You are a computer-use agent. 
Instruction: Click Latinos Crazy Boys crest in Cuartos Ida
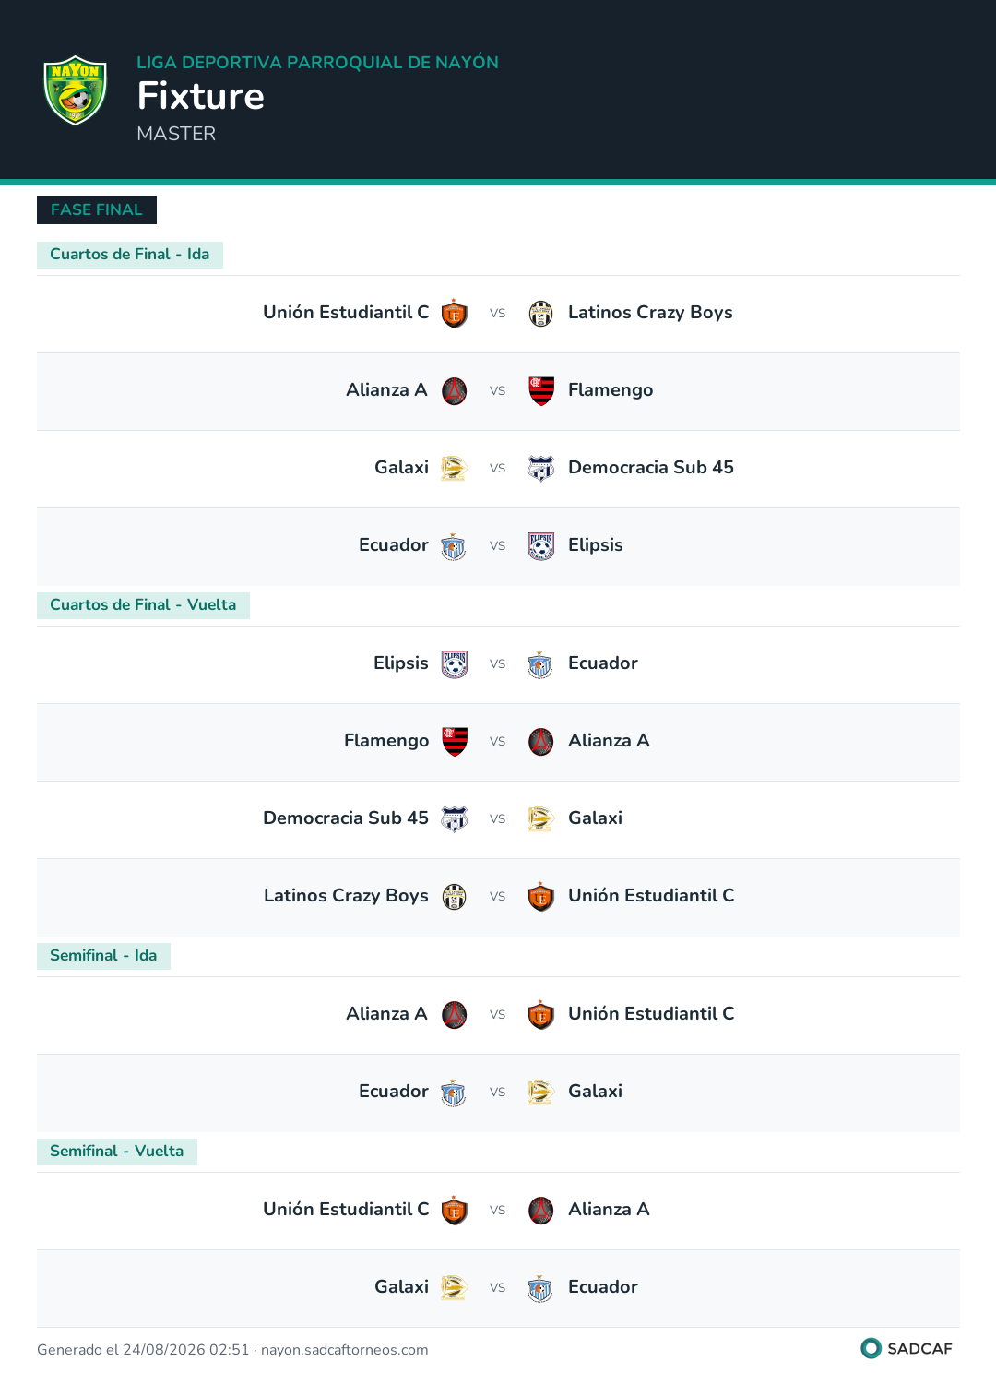(x=541, y=314)
